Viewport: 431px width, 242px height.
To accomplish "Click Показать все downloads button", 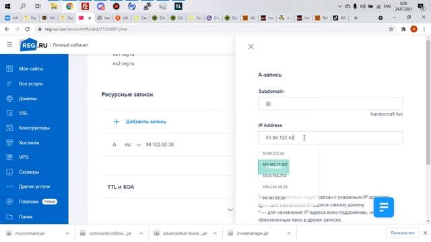I will coord(403,233).
